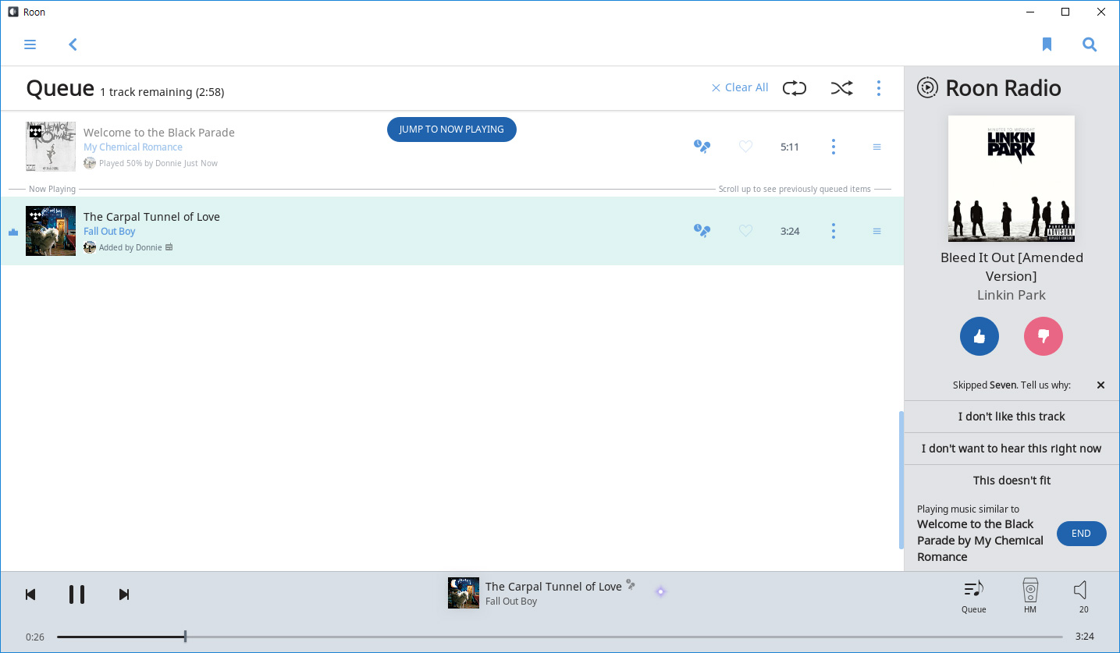Open the queue's three-dot options menu
Image resolution: width=1120 pixels, height=653 pixels.
(879, 88)
